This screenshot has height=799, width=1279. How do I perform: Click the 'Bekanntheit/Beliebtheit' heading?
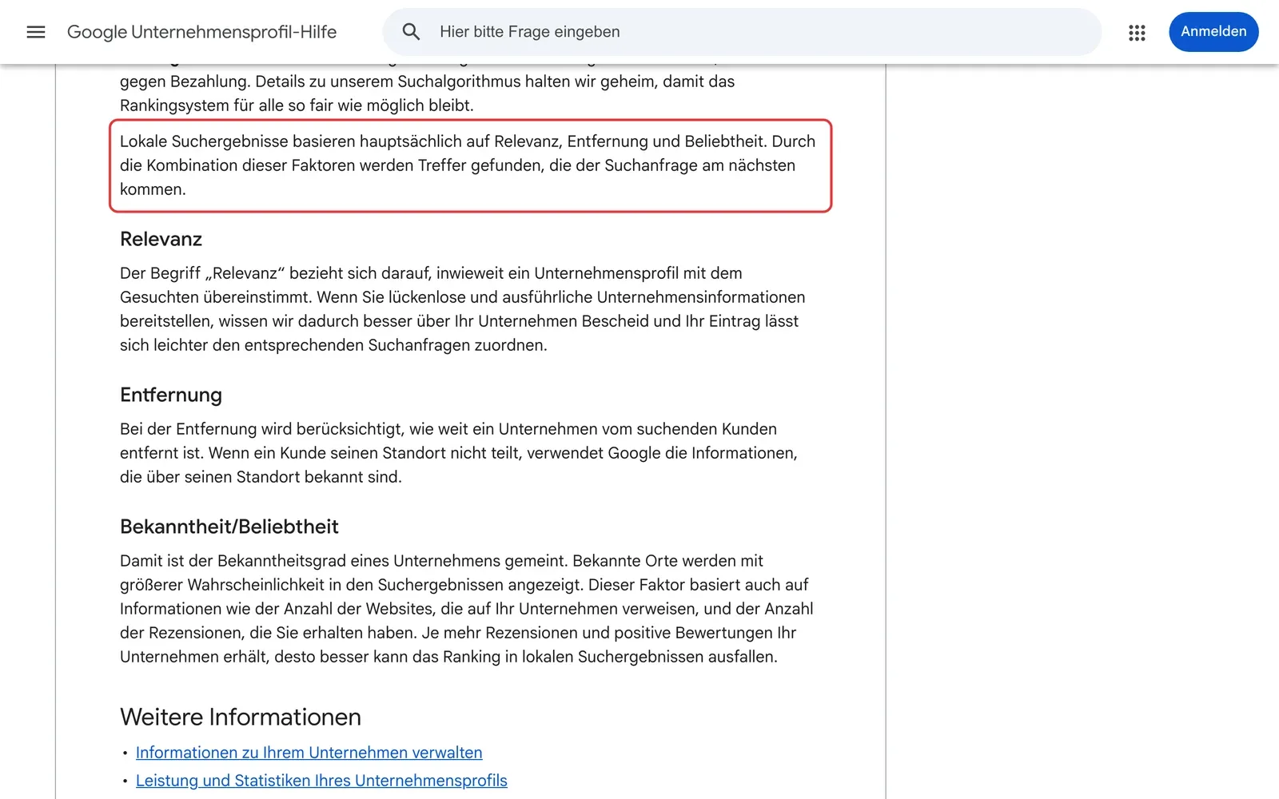(x=229, y=527)
